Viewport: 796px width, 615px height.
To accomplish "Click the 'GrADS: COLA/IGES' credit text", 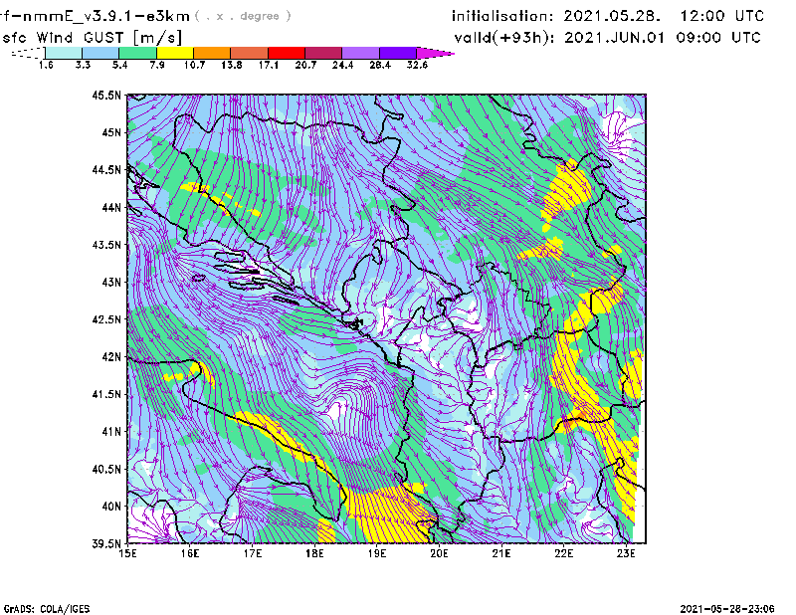I will point(38,608).
